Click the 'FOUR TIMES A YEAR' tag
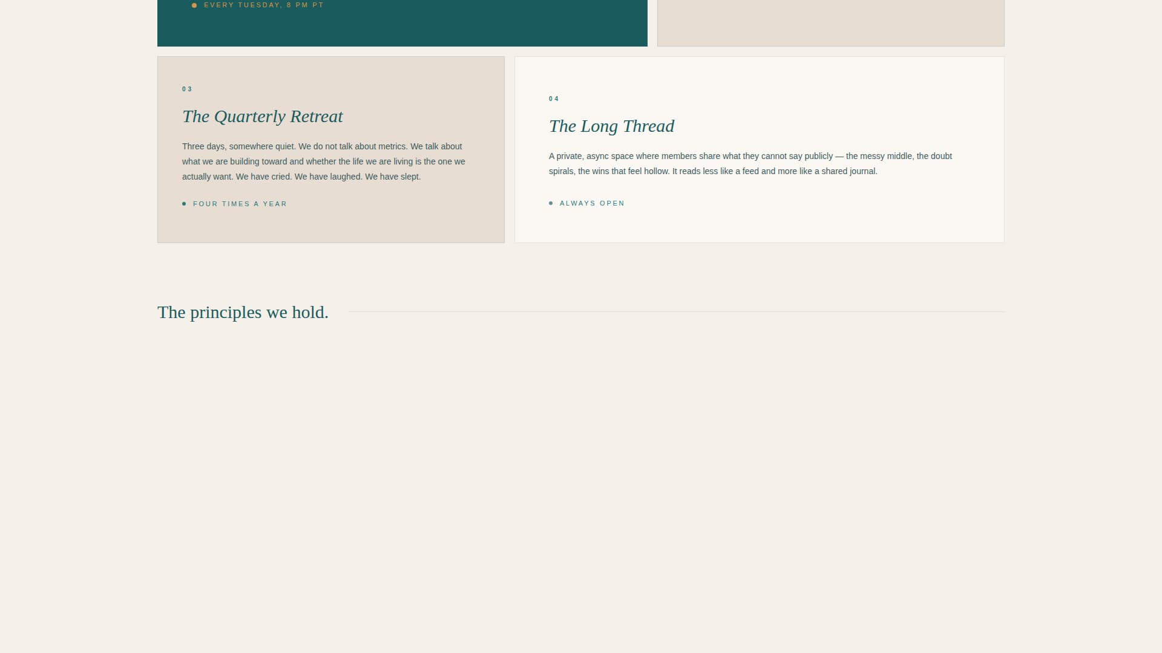The width and height of the screenshot is (1162, 653). pyautogui.click(x=240, y=204)
